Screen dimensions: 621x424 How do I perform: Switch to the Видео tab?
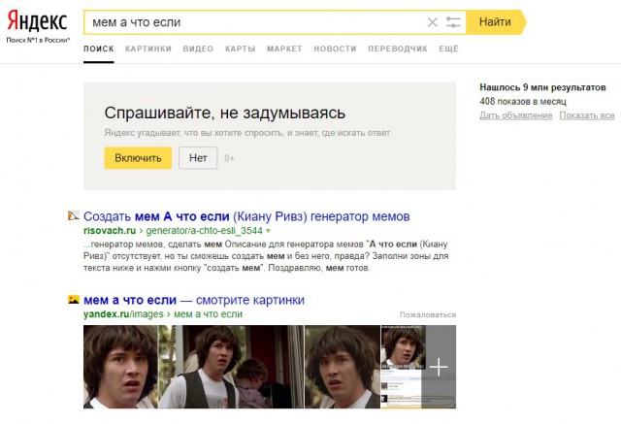pyautogui.click(x=198, y=48)
